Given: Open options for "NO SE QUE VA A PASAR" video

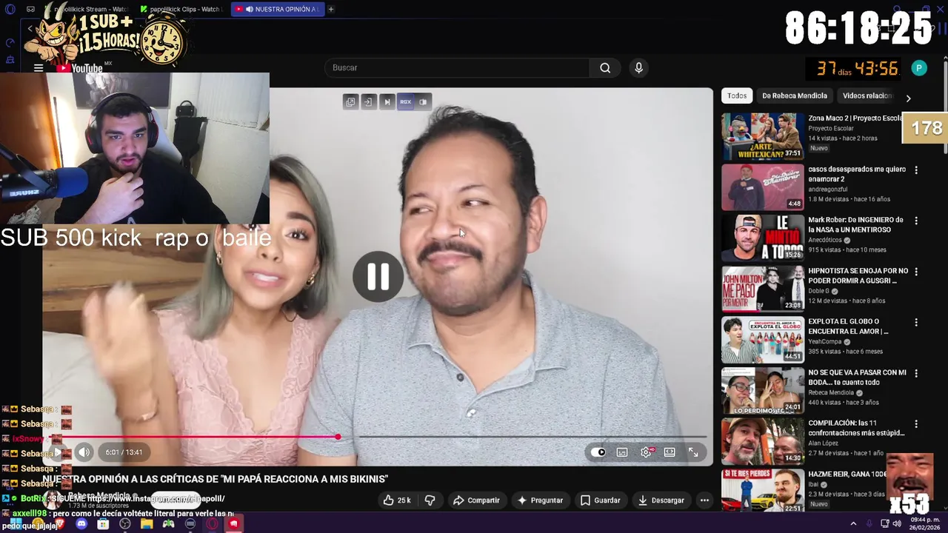Looking at the screenshot, I should [x=916, y=374].
